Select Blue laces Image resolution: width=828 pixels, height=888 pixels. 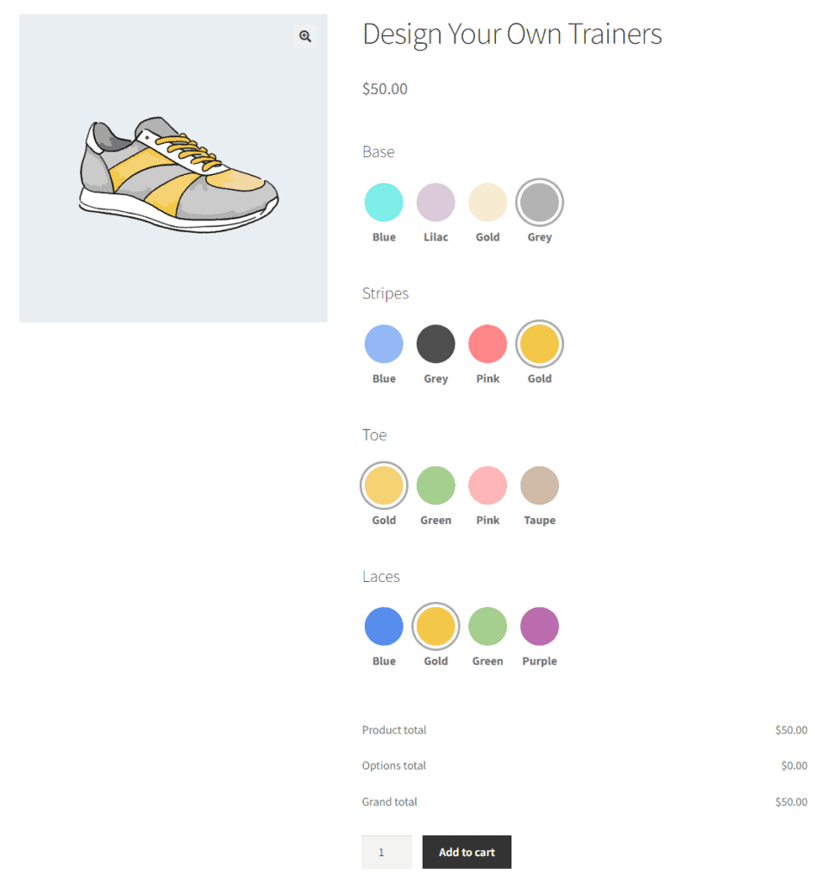click(x=384, y=626)
